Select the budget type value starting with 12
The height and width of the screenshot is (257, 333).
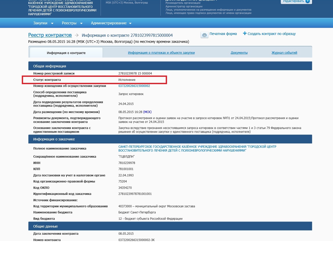coord(150,219)
